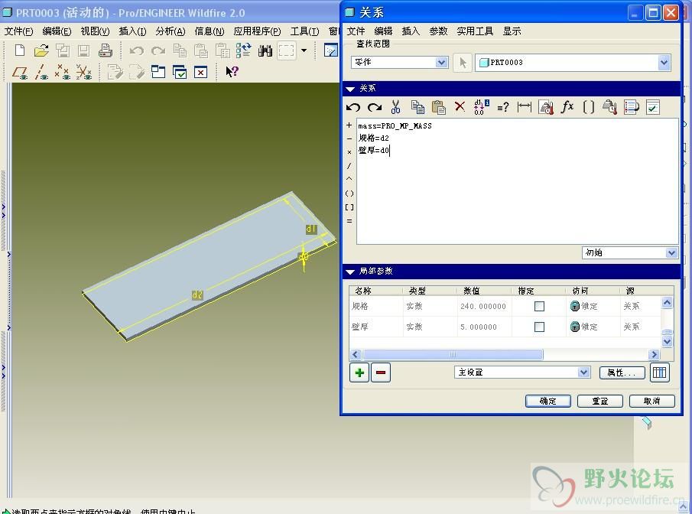Open a file with the folder icon
The height and width of the screenshot is (514, 692).
click(x=41, y=50)
